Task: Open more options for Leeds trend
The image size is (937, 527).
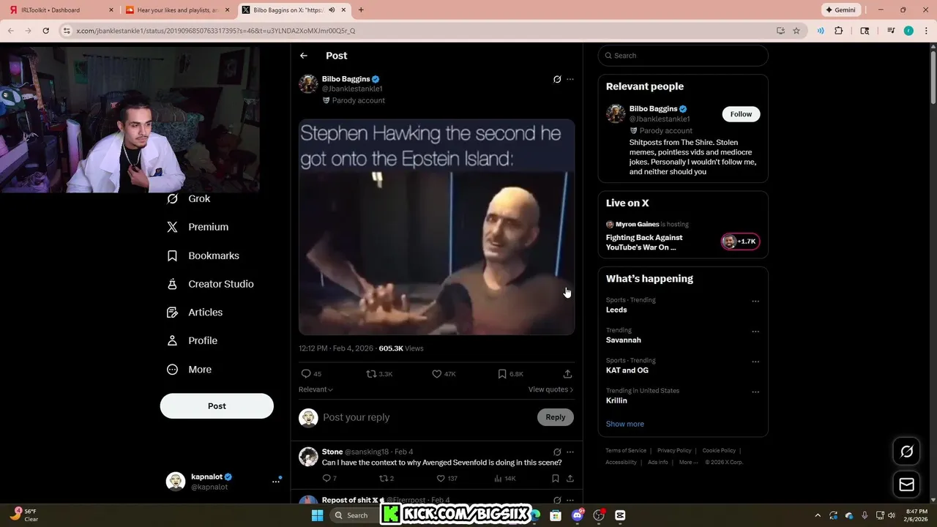Action: click(x=755, y=301)
